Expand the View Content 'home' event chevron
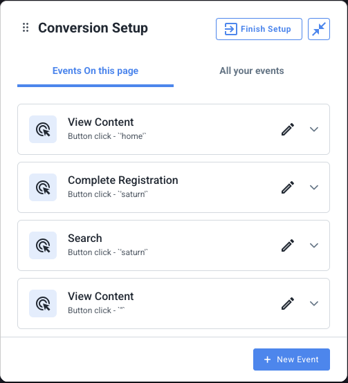The width and height of the screenshot is (348, 383). pos(314,129)
